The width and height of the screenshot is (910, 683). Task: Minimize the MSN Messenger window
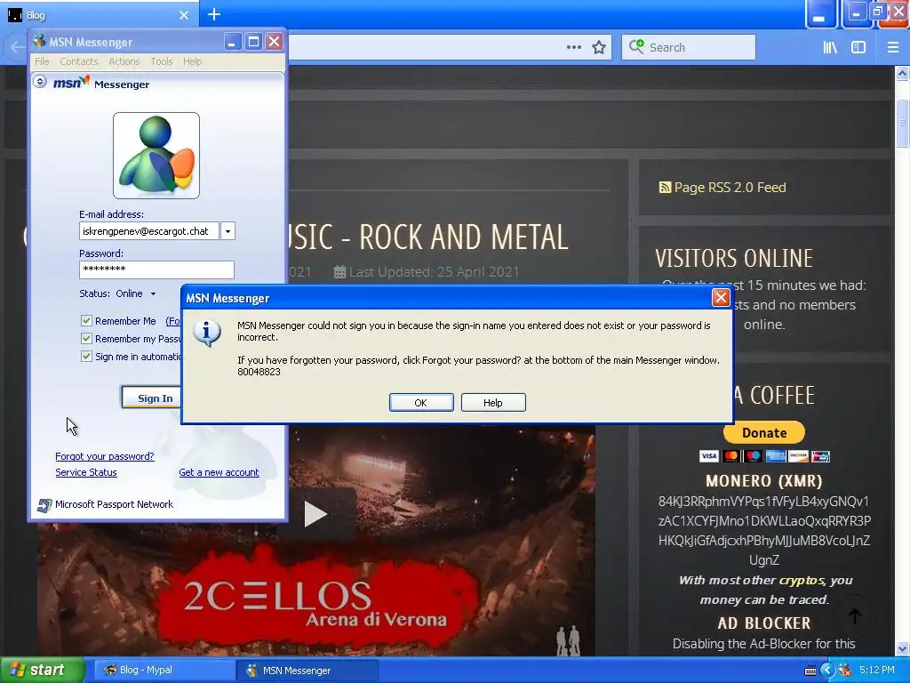(232, 42)
